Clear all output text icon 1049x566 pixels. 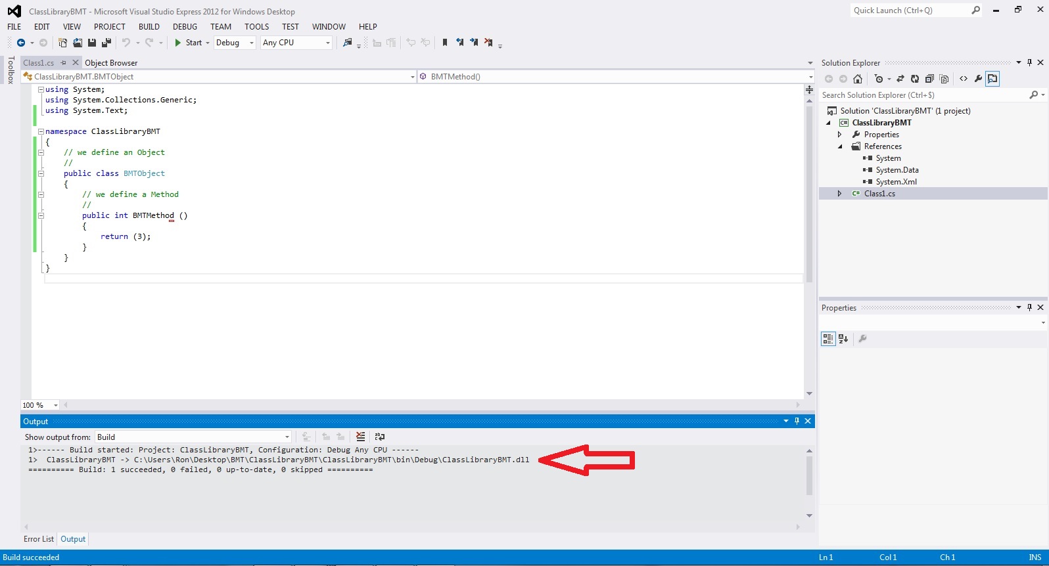click(360, 437)
